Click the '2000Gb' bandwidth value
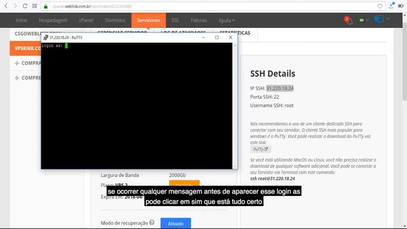 pos(177,176)
